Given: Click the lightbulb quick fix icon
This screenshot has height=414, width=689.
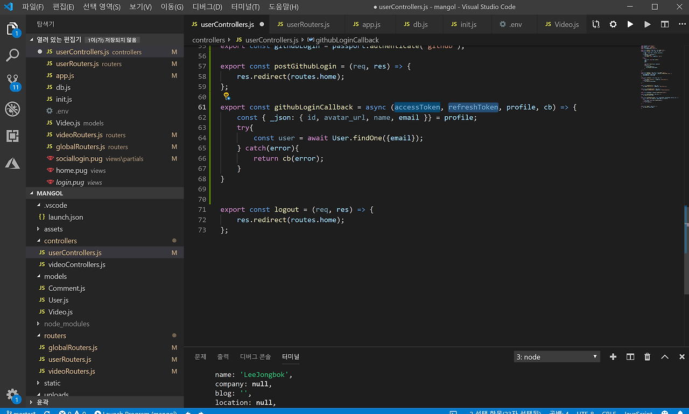Looking at the screenshot, I should [227, 96].
